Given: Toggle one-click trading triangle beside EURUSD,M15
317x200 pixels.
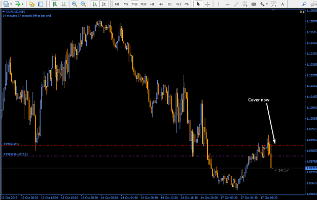Looking at the screenshot, I should [4, 12].
